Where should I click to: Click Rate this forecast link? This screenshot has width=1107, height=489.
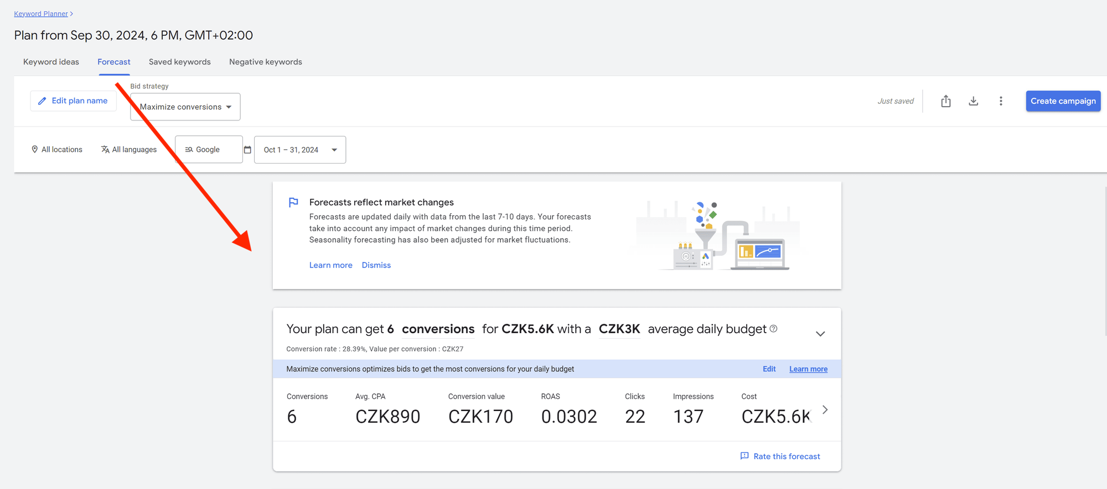(787, 456)
